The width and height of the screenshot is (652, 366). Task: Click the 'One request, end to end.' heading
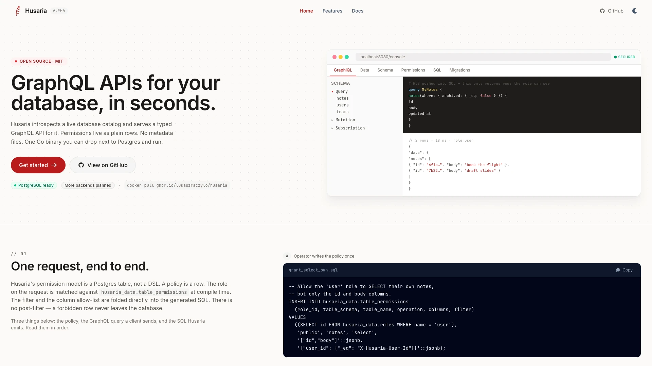click(80, 266)
